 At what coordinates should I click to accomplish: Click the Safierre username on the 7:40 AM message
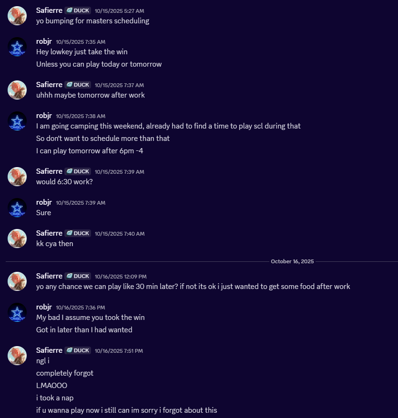pos(49,233)
